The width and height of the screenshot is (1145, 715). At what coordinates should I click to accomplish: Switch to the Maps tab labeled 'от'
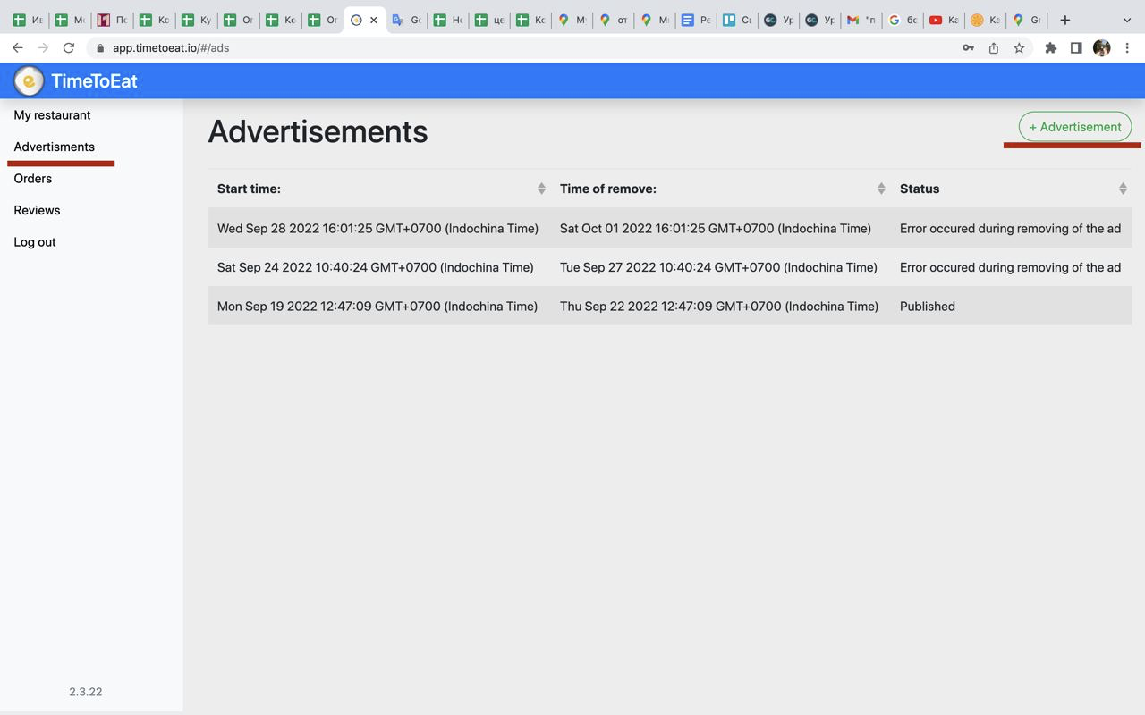click(x=614, y=20)
